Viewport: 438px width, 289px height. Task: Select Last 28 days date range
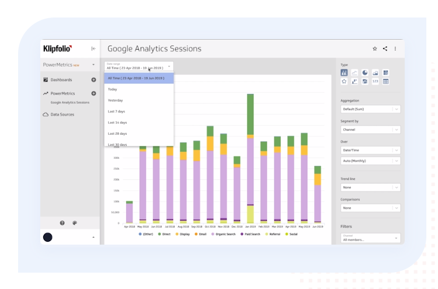click(x=139, y=134)
